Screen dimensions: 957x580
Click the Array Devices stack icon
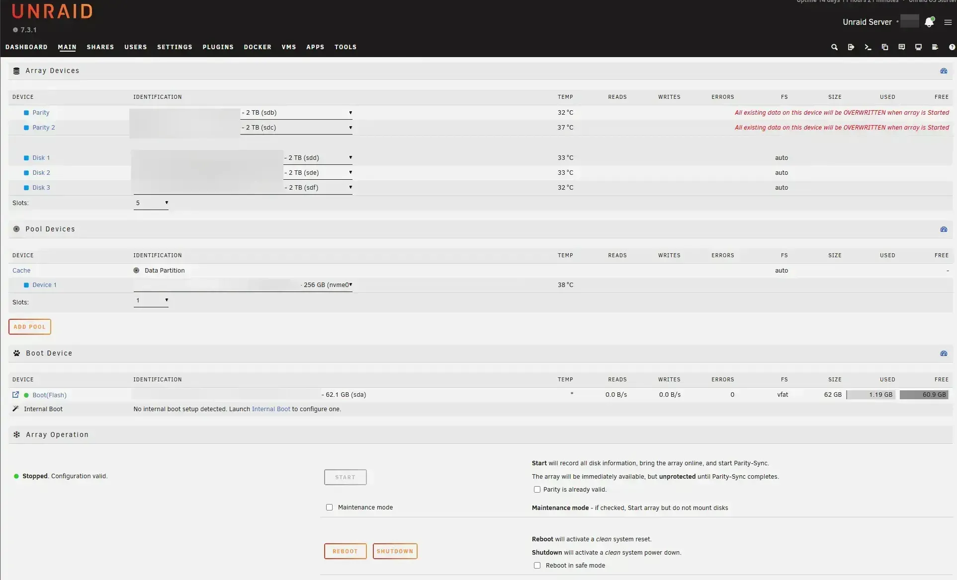point(16,71)
